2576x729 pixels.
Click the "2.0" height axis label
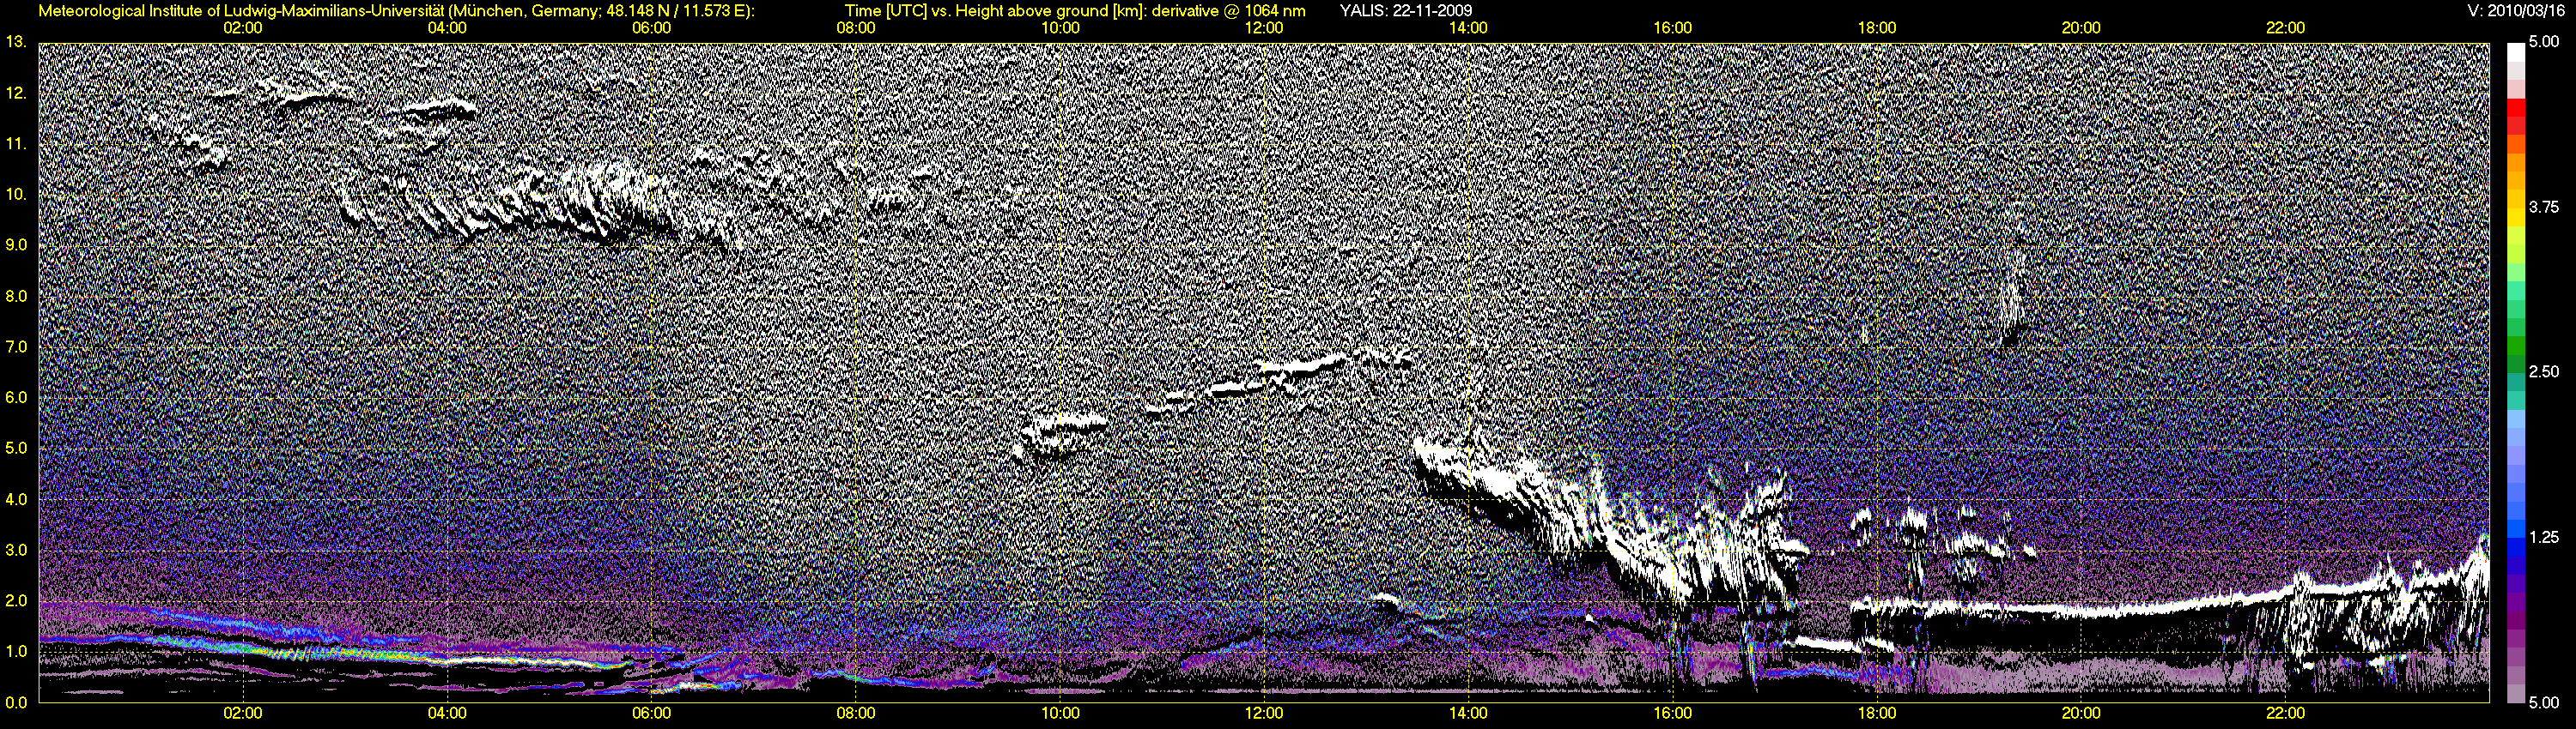click(x=15, y=600)
